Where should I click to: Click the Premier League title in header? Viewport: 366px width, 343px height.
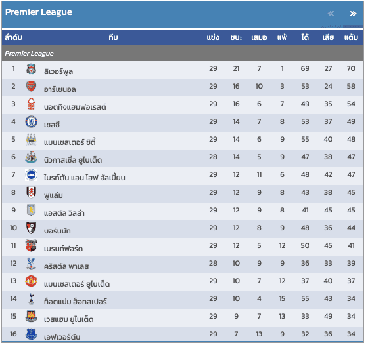[39, 12]
